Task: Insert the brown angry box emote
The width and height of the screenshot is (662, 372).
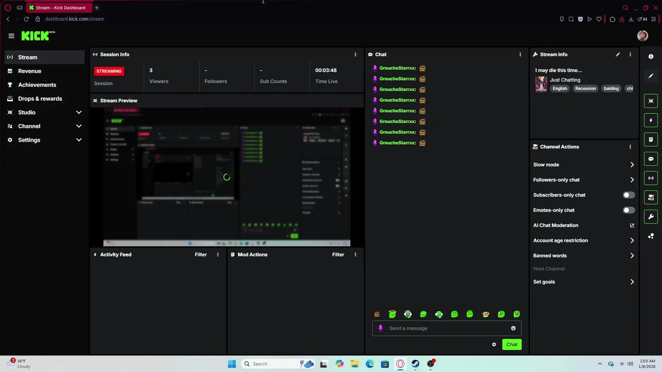Action: pyautogui.click(x=377, y=314)
